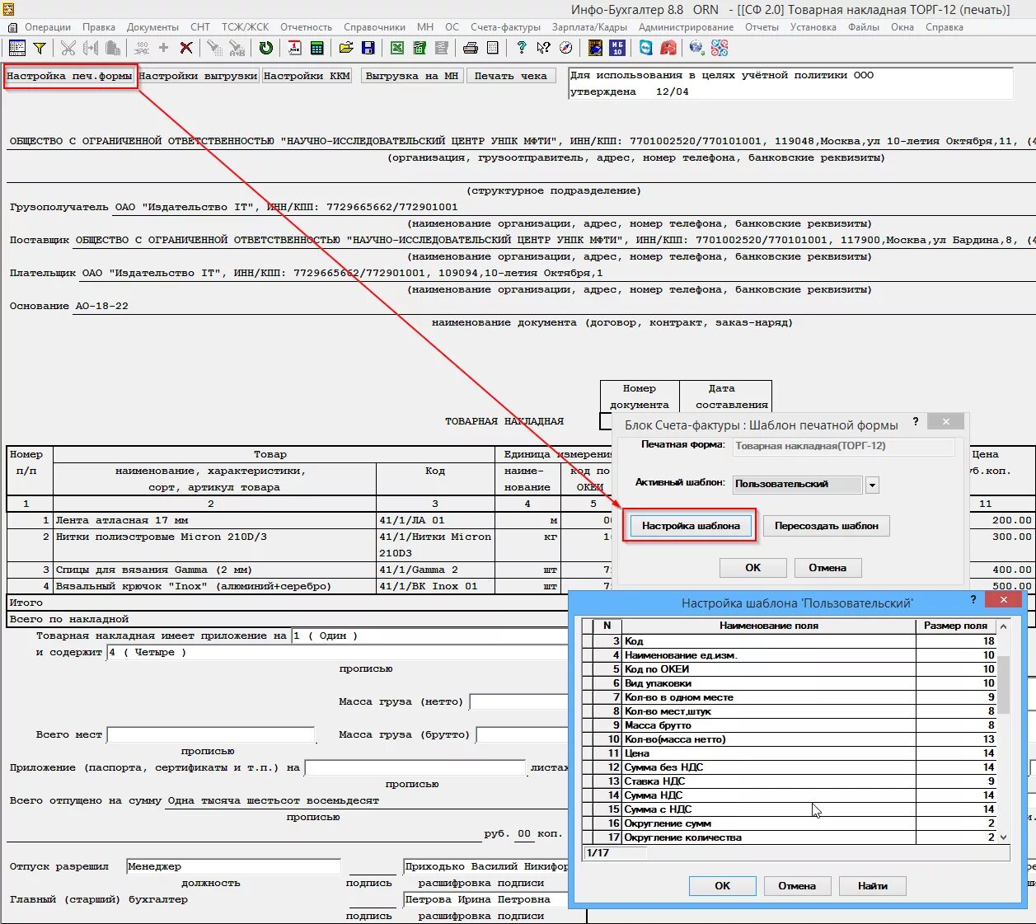Viewport: 1036px width, 924px height.
Task: Click the calendar date icon
Action: 294,48
